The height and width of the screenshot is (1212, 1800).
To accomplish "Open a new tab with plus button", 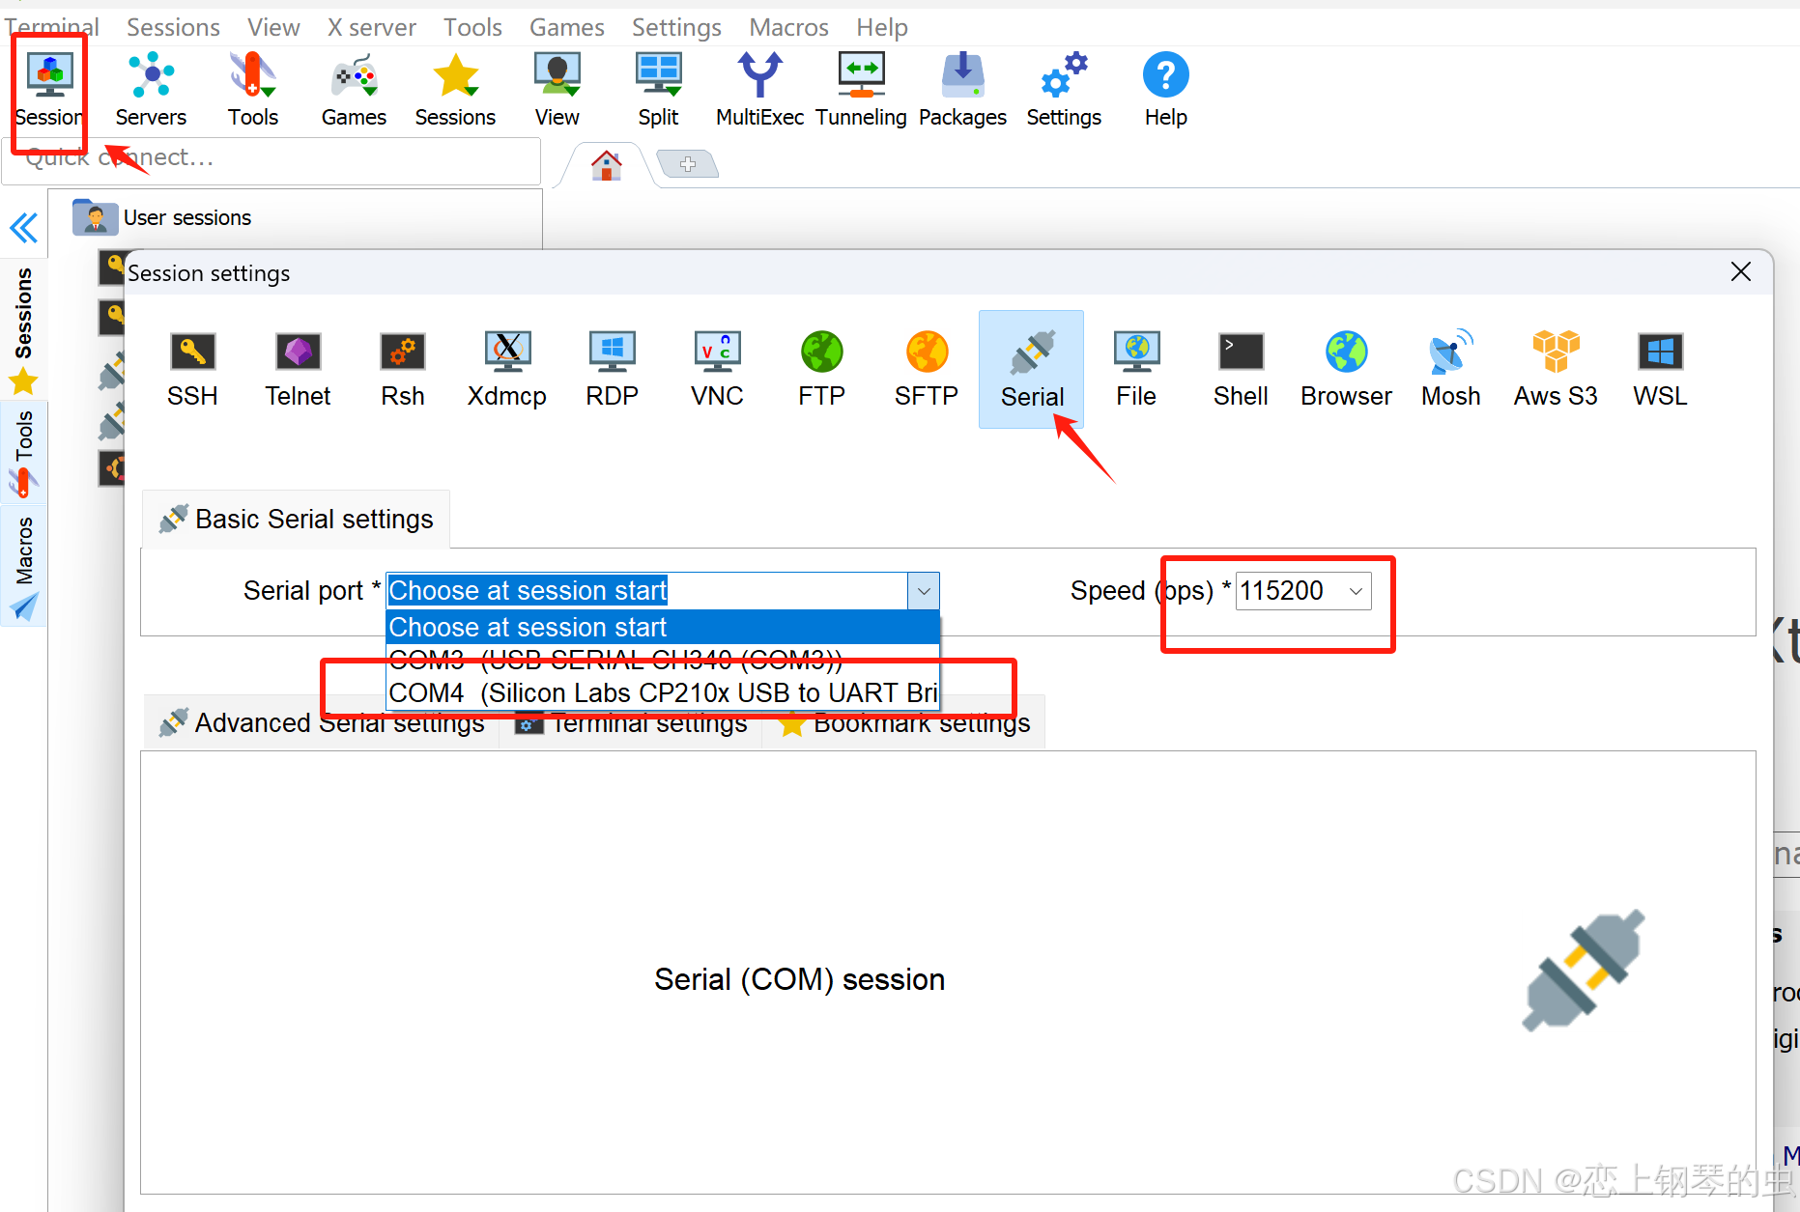I will [688, 164].
